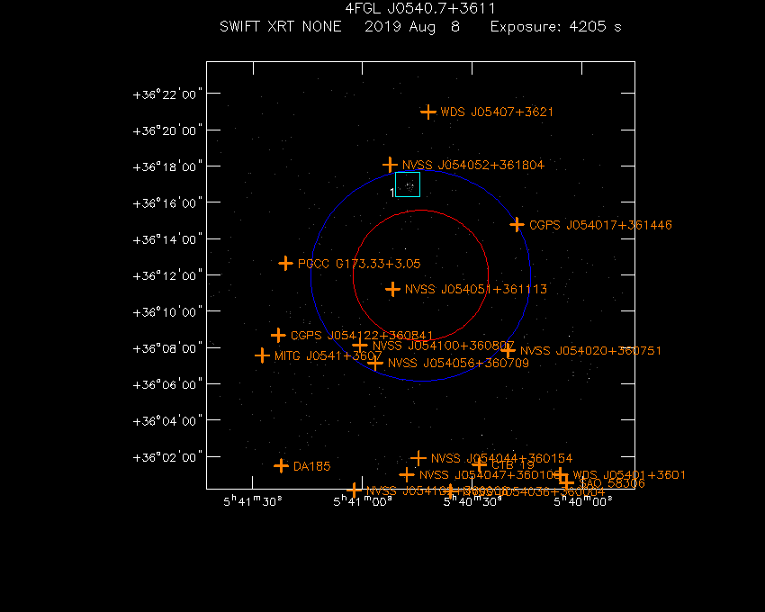The height and width of the screenshot is (612, 765).
Task: Click the DA185 label
Action: click(311, 466)
